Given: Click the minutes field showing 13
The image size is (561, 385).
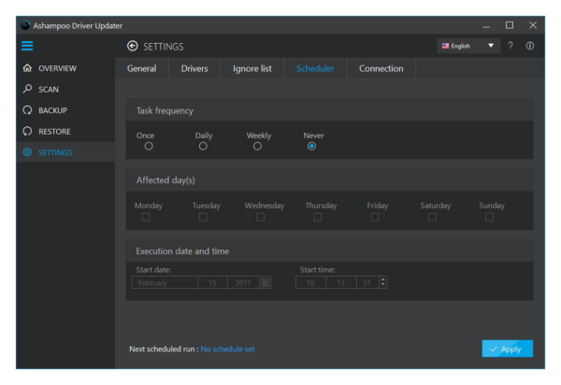Looking at the screenshot, I should pos(341,282).
